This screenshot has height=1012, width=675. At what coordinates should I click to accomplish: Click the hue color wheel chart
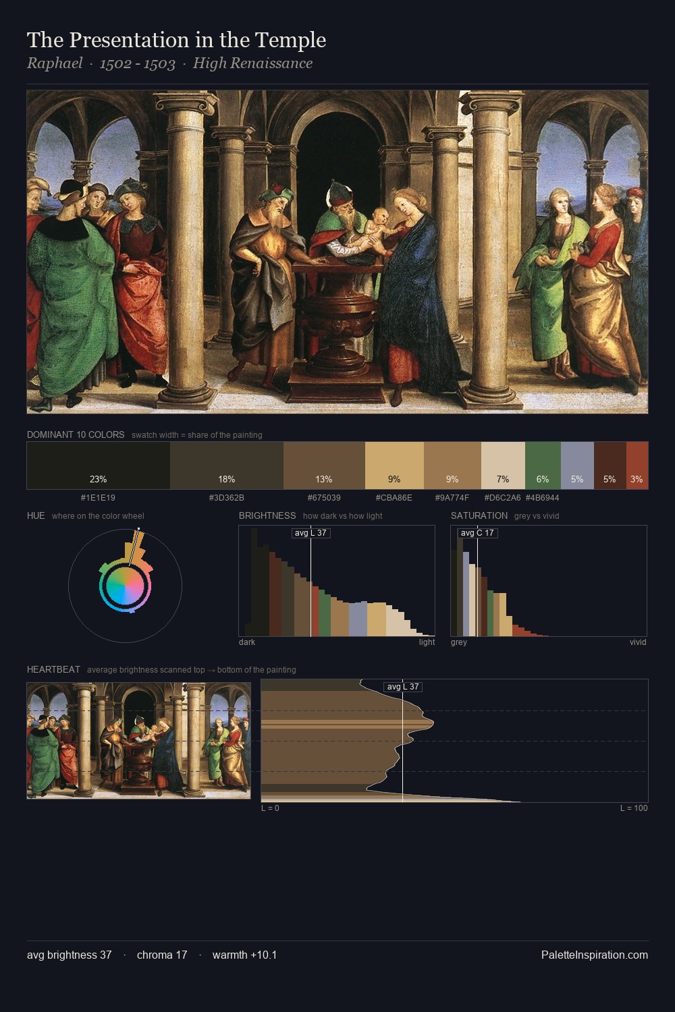click(125, 586)
